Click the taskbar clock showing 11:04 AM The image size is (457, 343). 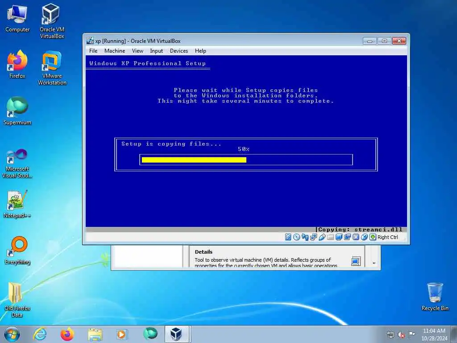point(434,335)
